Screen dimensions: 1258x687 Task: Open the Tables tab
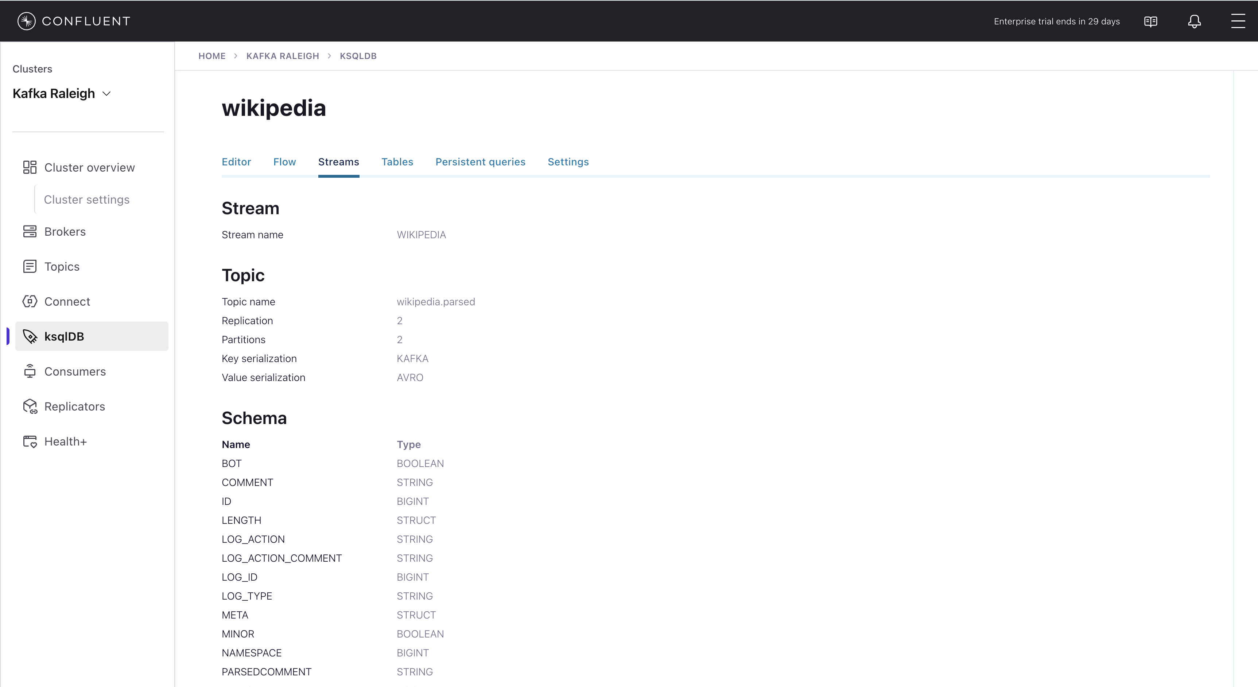click(x=397, y=162)
